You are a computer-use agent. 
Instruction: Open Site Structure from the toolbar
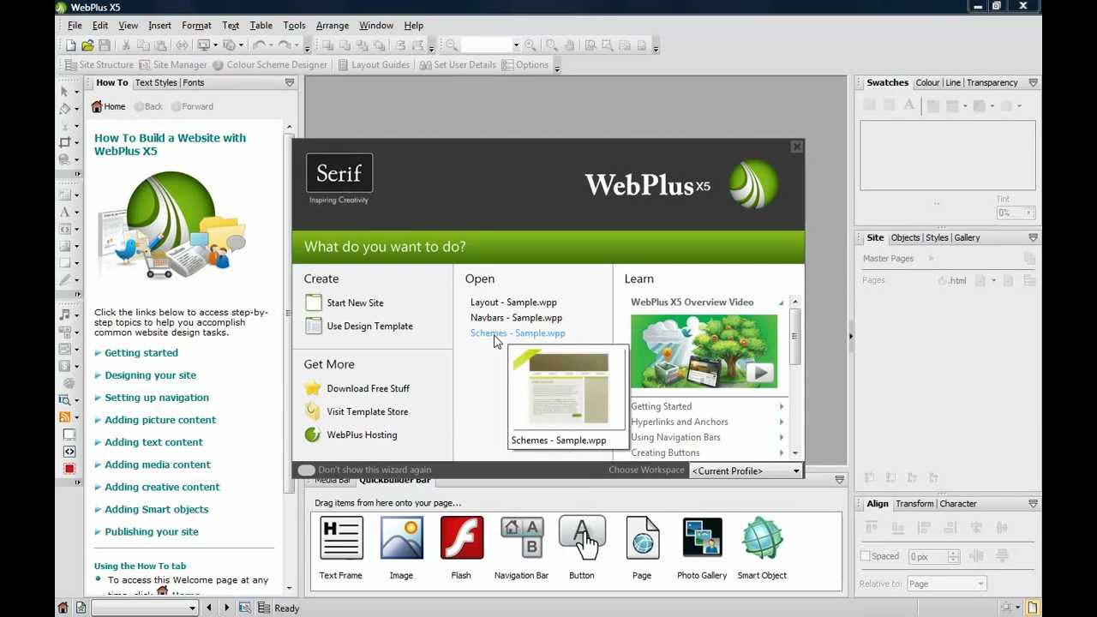pyautogui.click(x=99, y=65)
